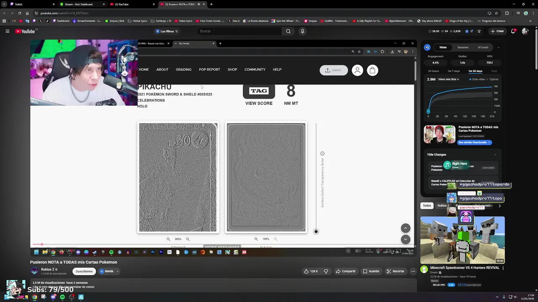Bookmark this page with star icon
538x302 pixels.
[496, 13]
